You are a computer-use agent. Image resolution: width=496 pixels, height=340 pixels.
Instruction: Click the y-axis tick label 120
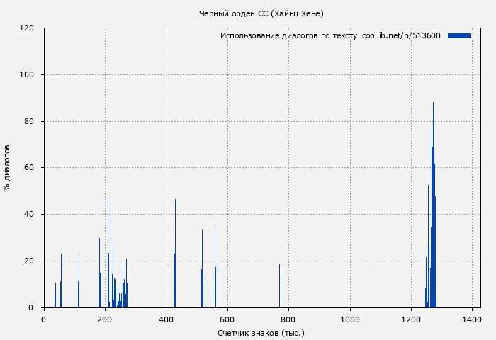pos(27,28)
